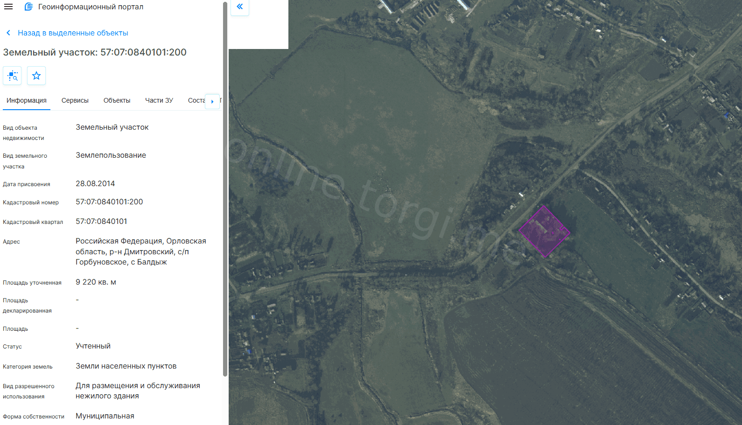Click the Кадастровый квартал value 57:07:0840101

point(101,222)
